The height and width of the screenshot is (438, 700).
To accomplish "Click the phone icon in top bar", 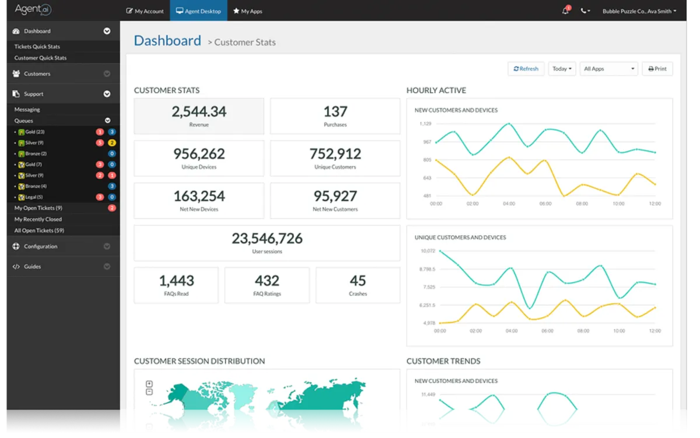I will [x=584, y=11].
